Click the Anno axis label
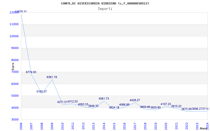Image resolution: width=210 pixels, height=131 pixels. pos(203,128)
